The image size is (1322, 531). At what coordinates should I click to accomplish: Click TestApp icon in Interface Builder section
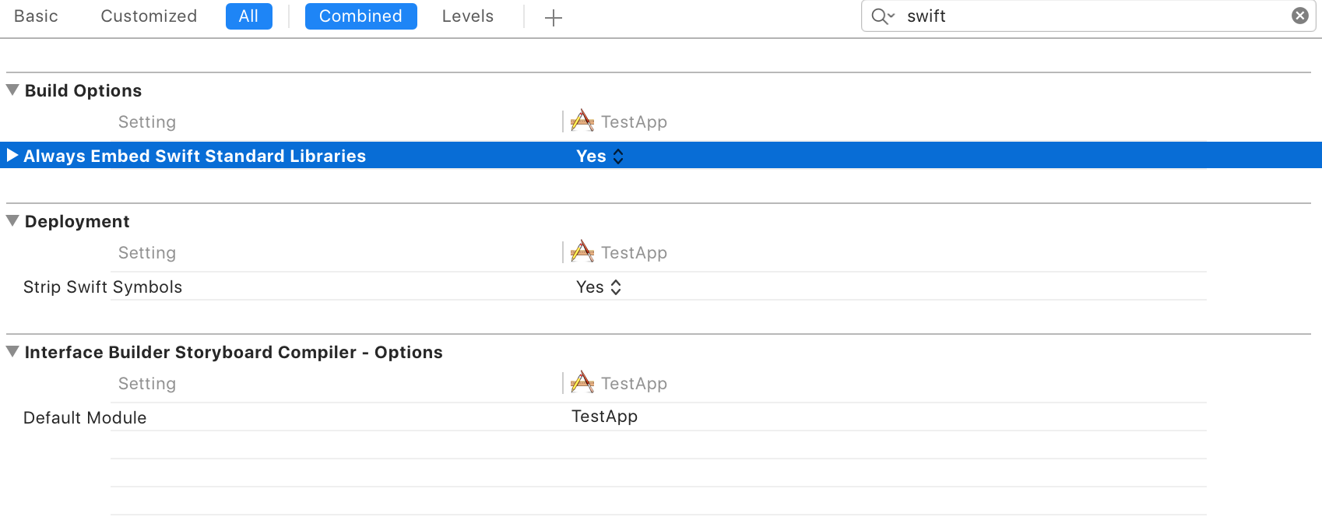click(x=582, y=383)
